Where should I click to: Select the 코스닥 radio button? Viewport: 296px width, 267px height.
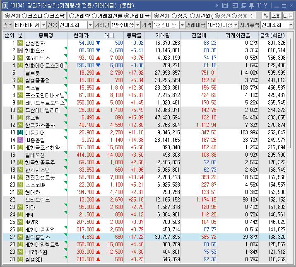(46, 16)
